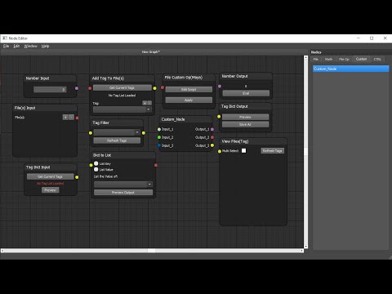Click the Save As button in Tag Dict Output
The image size is (392, 294).
pyautogui.click(x=245, y=124)
